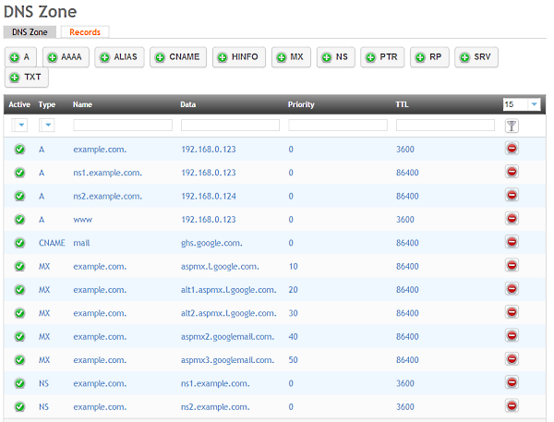Image resolution: width=554 pixels, height=422 pixels.
Task: Delete the A record for ns2.example.com.
Action: [512, 196]
